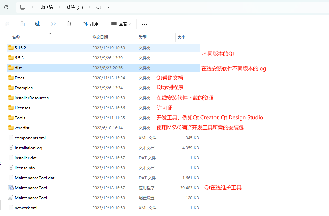Click the InstallationLog text document icon
This screenshot has width=329, height=216.
click(11, 148)
